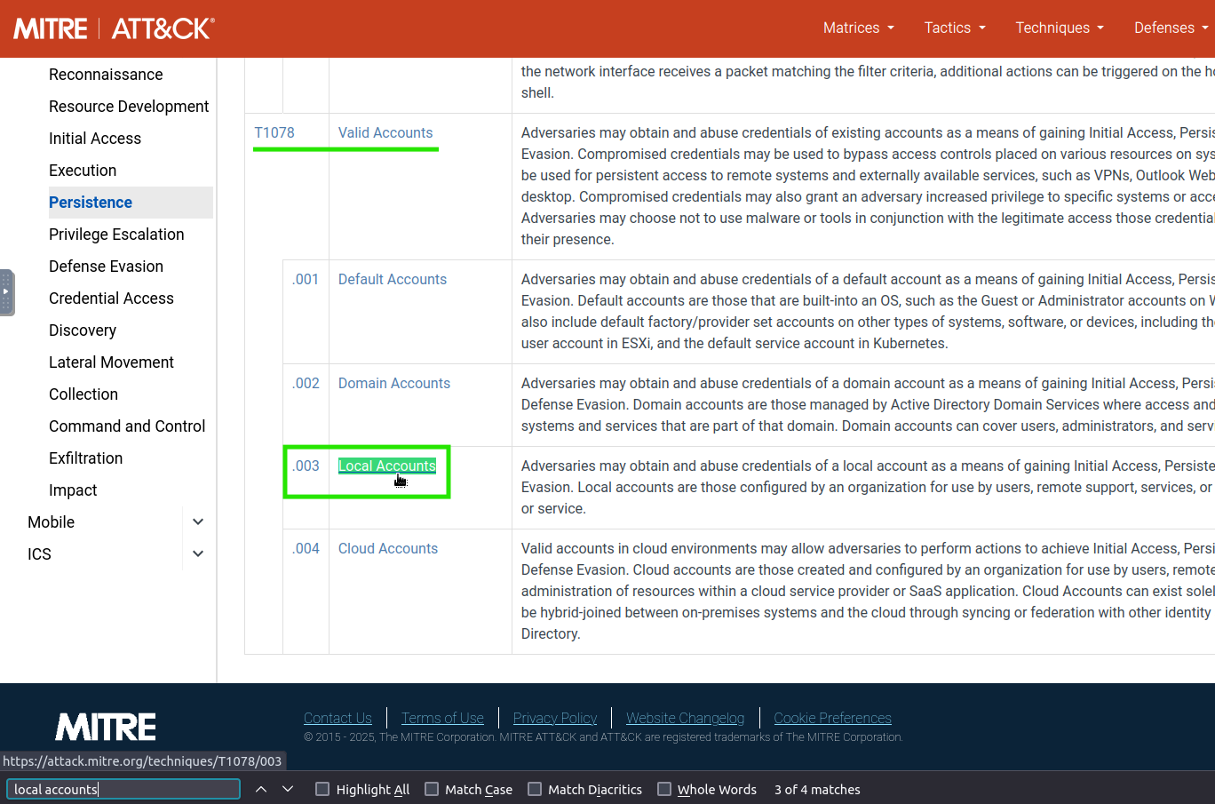The height and width of the screenshot is (804, 1215).
Task: Click the Valid Accounts description text
Action: tap(868, 186)
